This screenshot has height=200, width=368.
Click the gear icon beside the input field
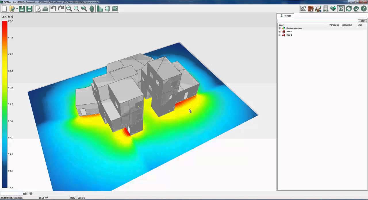(31, 193)
